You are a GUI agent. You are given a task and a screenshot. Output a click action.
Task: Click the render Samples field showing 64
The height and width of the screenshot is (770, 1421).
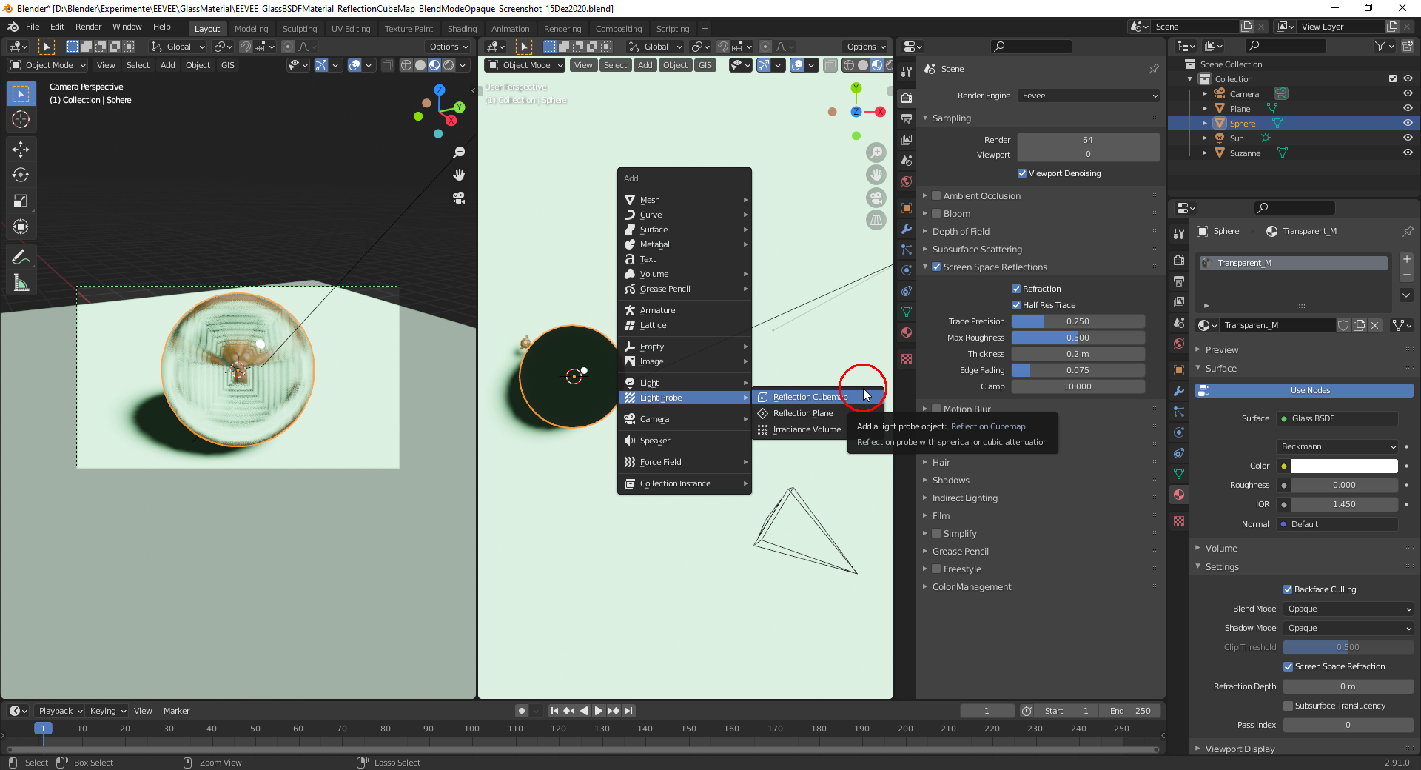tap(1088, 140)
